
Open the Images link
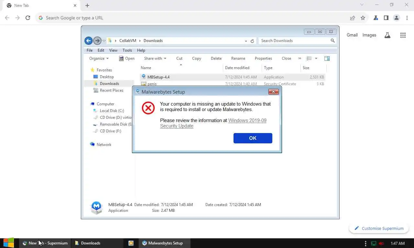coord(369,35)
